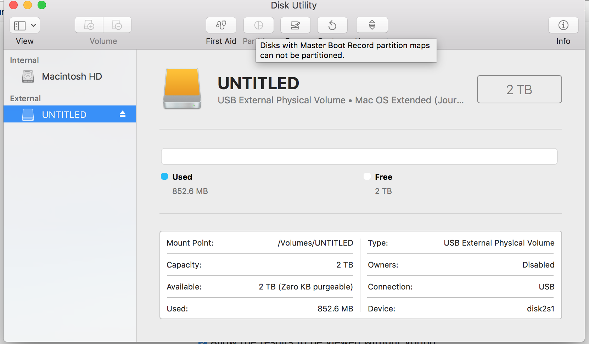Click the Capacity 2 TB value
The width and height of the screenshot is (589, 344).
345,265
